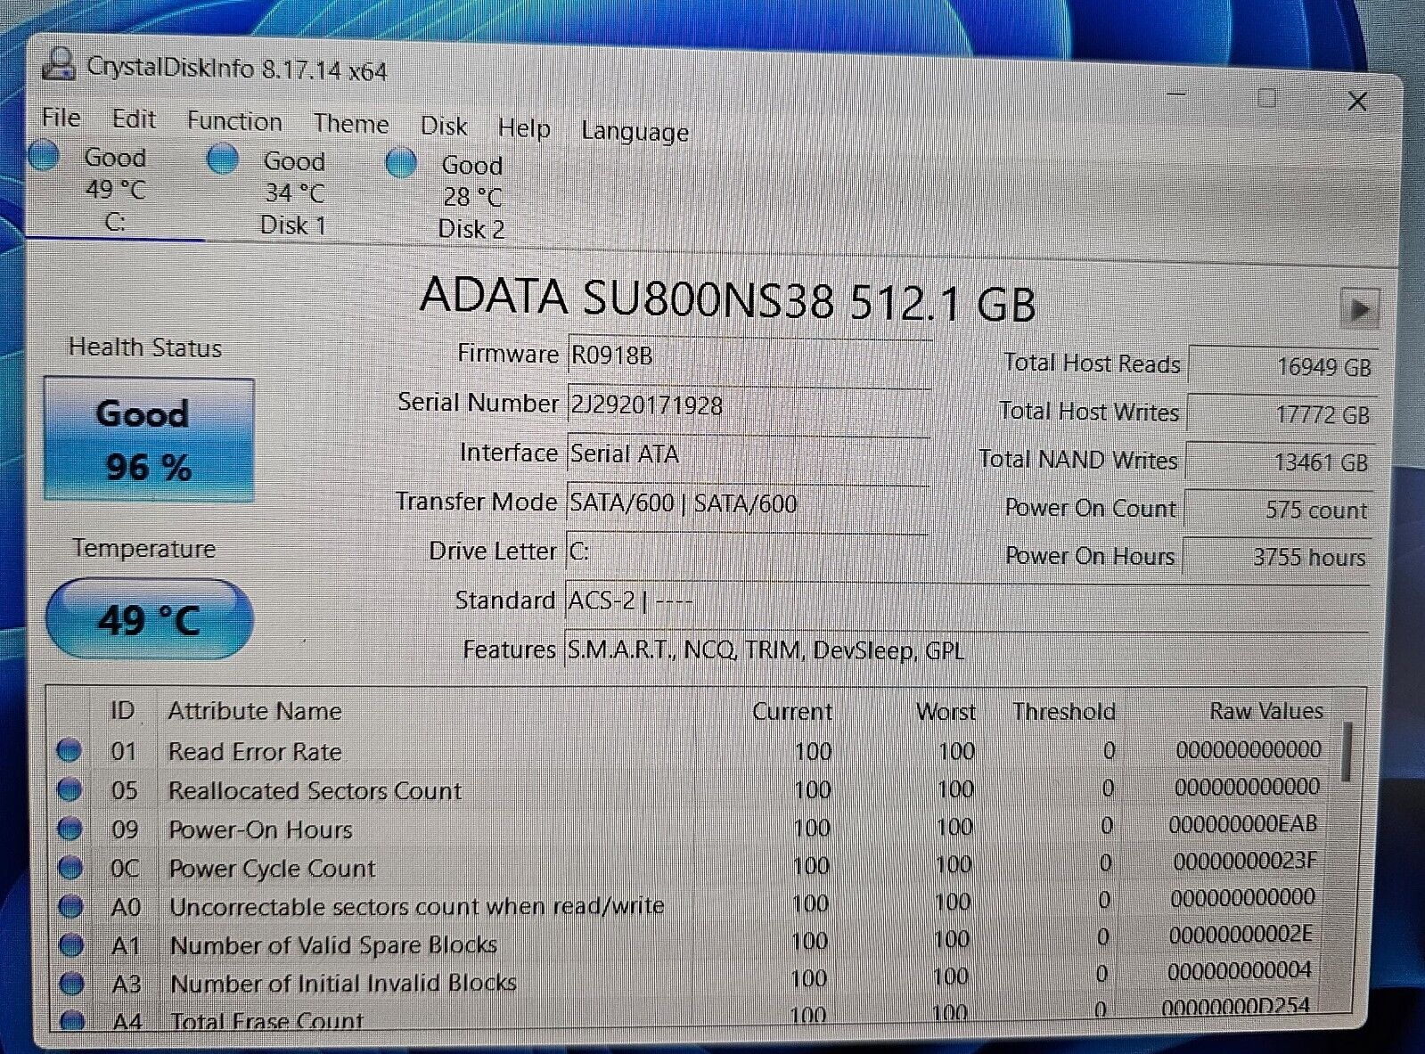Click the Raw Values column header
Image resolution: width=1425 pixels, height=1054 pixels.
(x=1266, y=710)
